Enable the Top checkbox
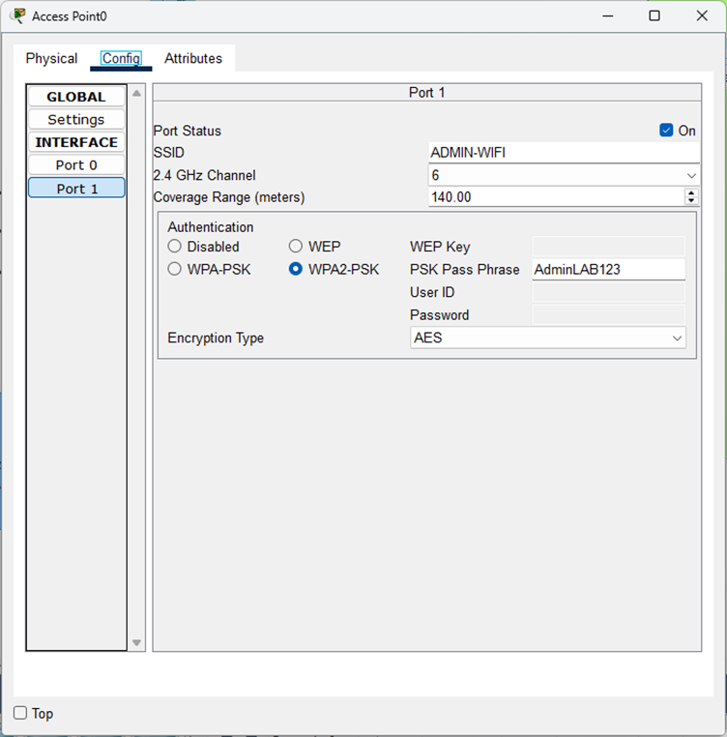The image size is (727, 737). click(x=20, y=714)
